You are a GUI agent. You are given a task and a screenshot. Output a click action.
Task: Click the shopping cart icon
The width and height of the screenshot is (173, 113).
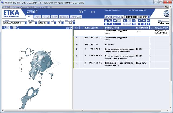point(134,24)
